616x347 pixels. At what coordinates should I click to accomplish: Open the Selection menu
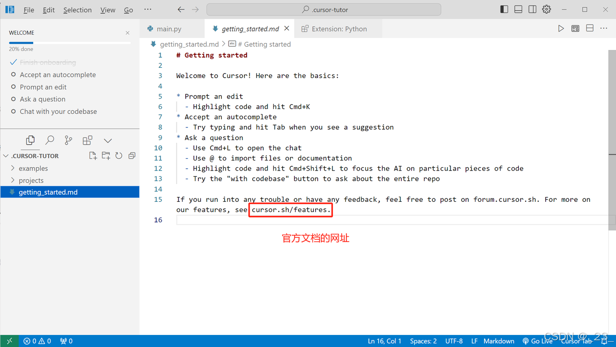(77, 10)
